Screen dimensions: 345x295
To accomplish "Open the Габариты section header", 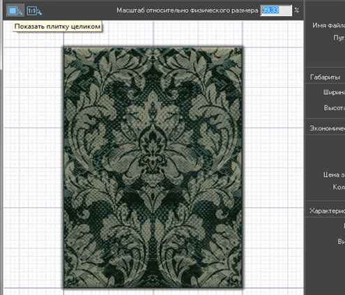I will [325, 77].
